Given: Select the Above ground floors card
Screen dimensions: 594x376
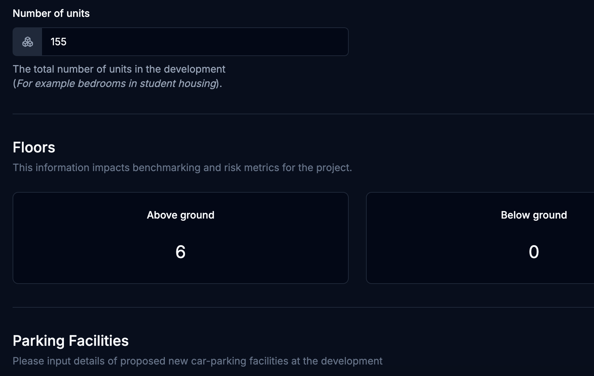Looking at the screenshot, I should click(x=181, y=238).
